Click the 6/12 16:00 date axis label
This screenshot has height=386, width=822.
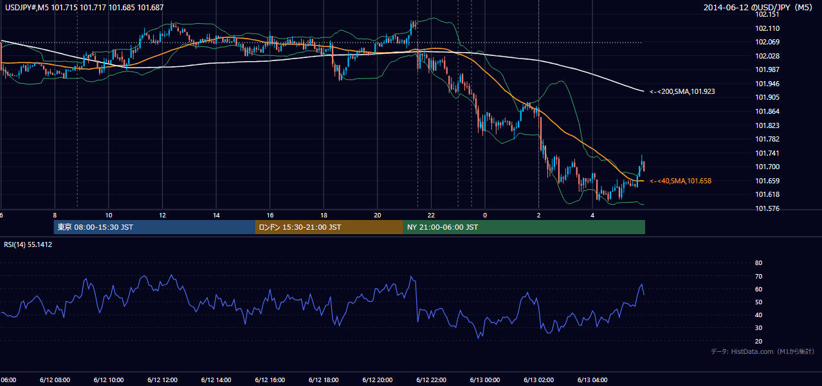269,380
